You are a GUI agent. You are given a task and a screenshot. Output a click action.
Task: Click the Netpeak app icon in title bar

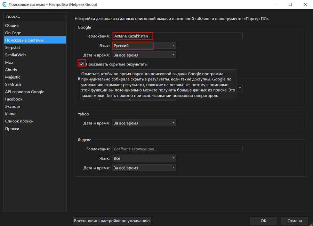coord(4,5)
